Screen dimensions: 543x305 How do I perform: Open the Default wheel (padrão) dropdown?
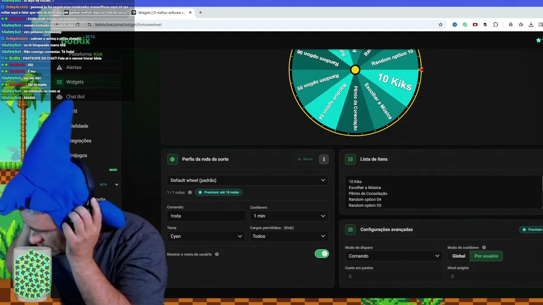(x=248, y=180)
